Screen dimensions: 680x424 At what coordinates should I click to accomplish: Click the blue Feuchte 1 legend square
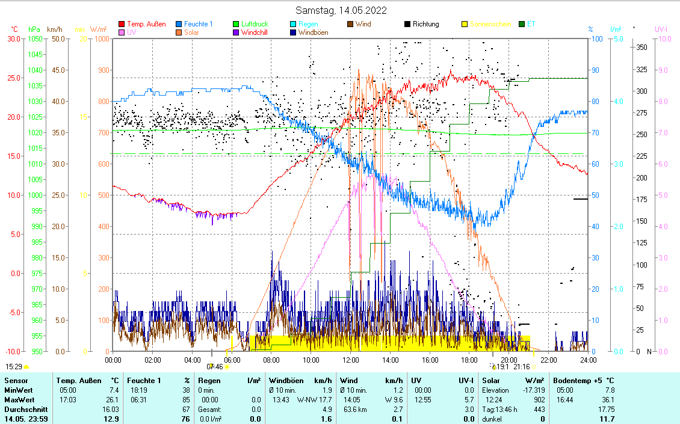pyautogui.click(x=179, y=25)
